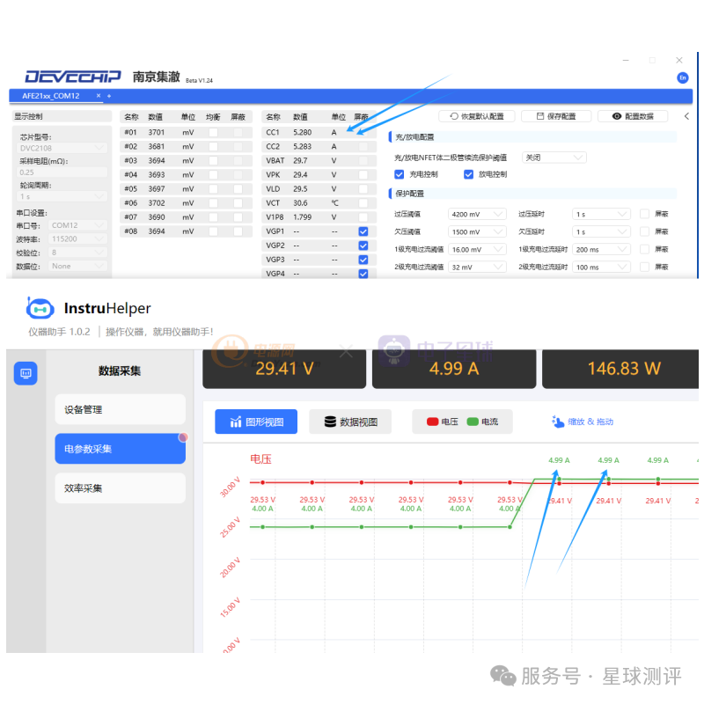This screenshot has width=704, height=704.
Task: Collapse the right panel with chevron arrow
Action: 686,116
